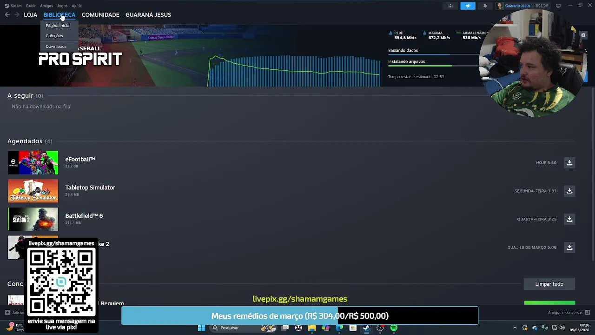
Task: Open the Amigos menu
Action: pos(46,6)
